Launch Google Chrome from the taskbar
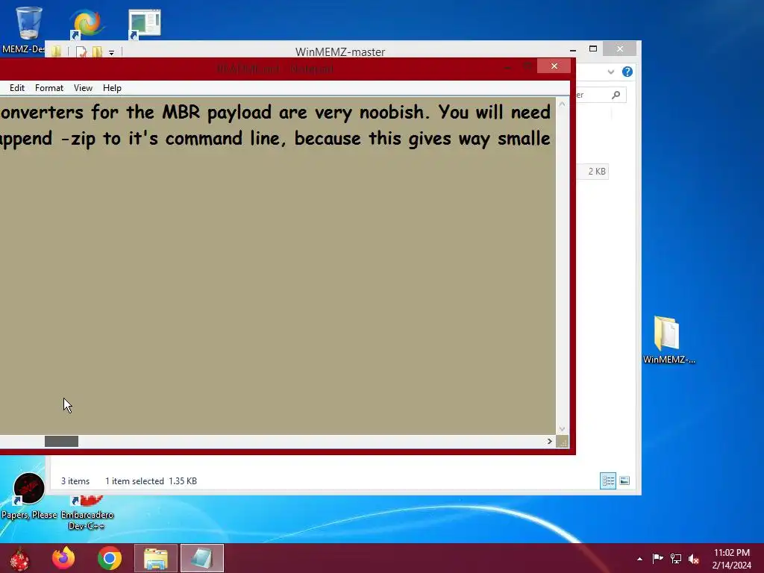This screenshot has height=573, width=764. (110, 558)
